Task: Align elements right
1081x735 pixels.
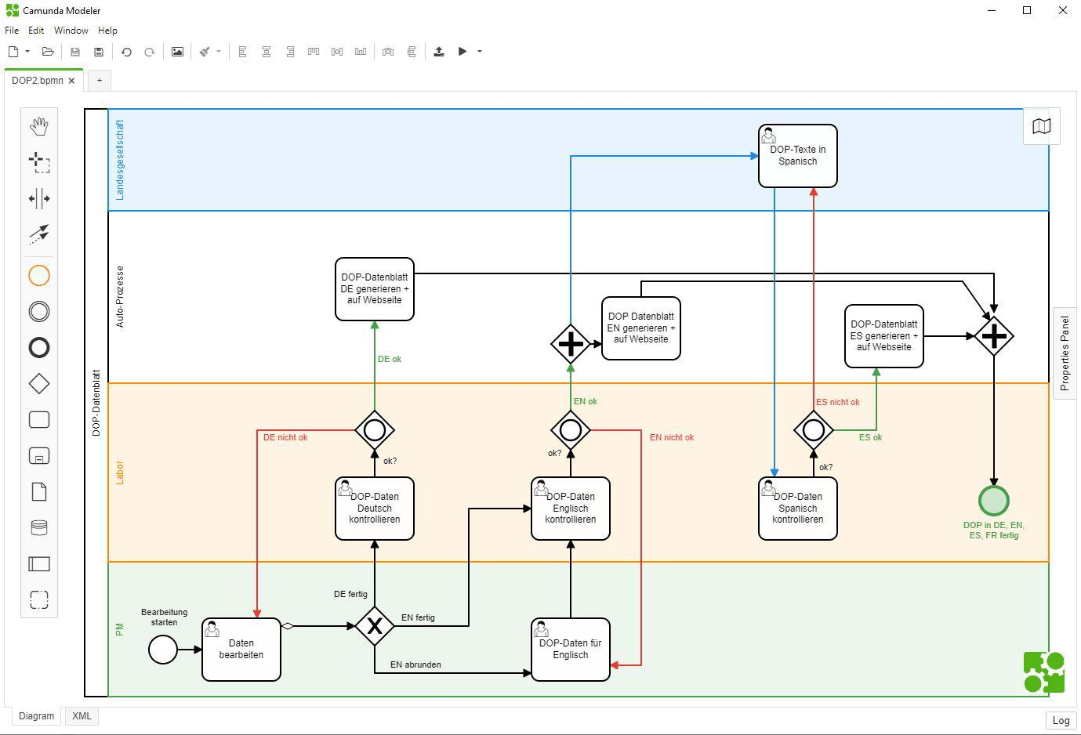Action: (290, 52)
